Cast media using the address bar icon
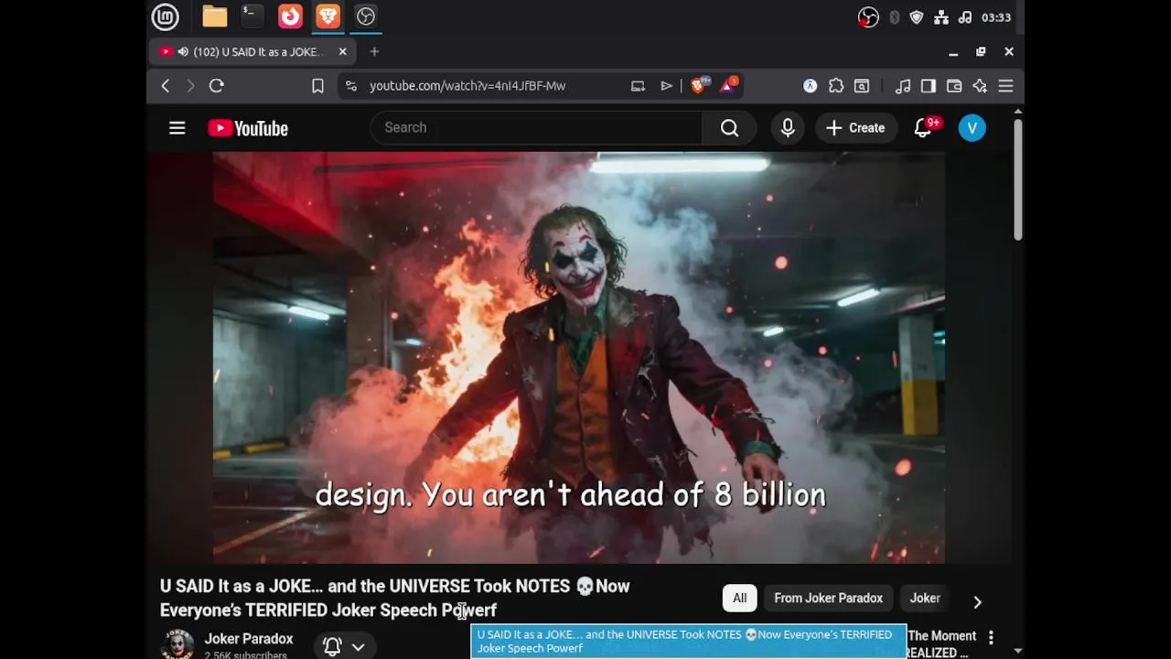 point(638,86)
